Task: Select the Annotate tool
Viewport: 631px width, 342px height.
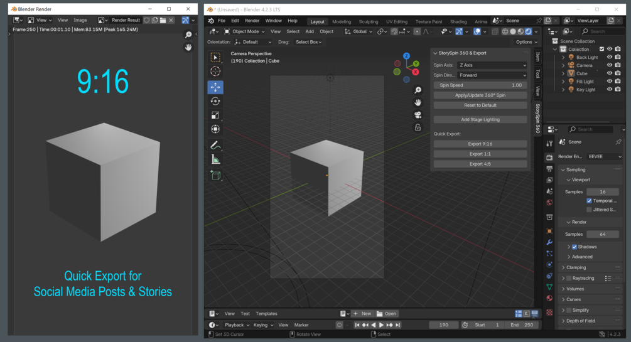Action: [215, 145]
